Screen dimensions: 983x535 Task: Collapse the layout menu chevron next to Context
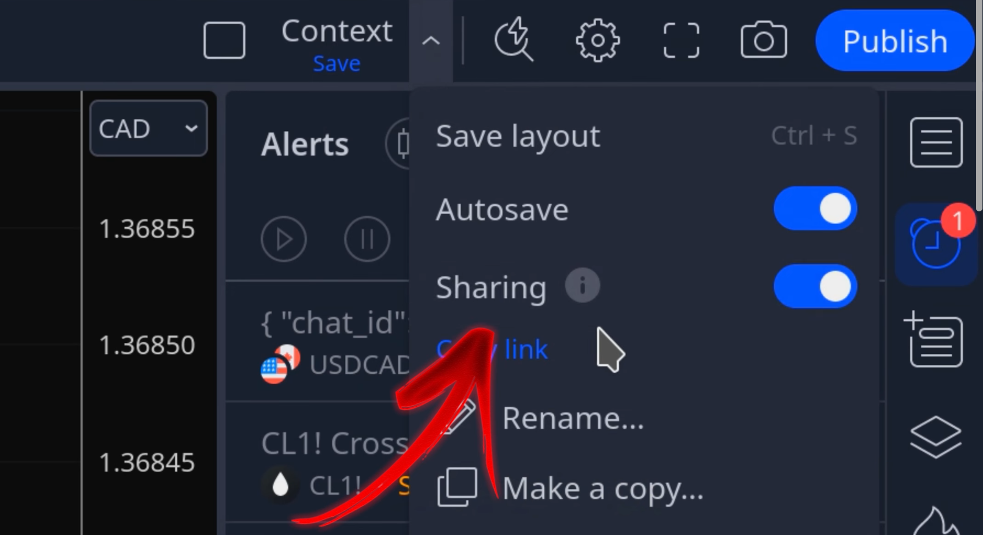[431, 41]
